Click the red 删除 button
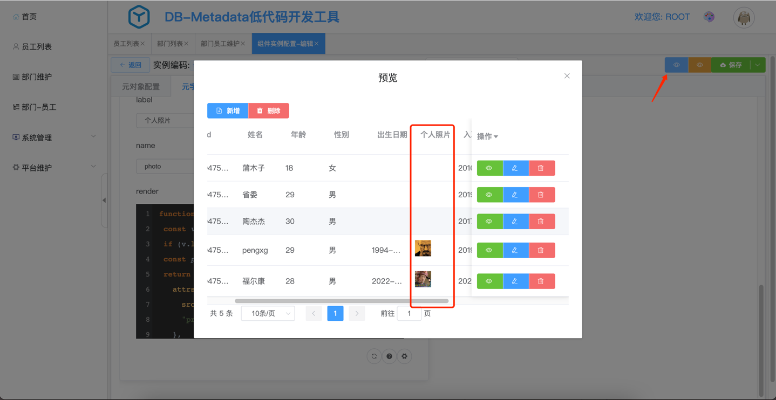The height and width of the screenshot is (400, 776). [x=268, y=111]
